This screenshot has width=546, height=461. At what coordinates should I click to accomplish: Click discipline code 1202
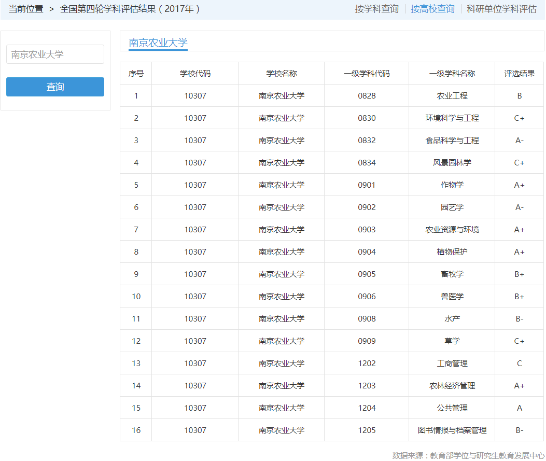tap(367, 363)
